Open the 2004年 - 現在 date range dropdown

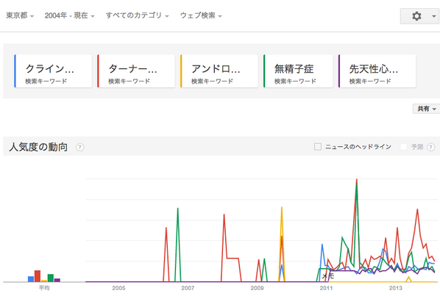[69, 15]
